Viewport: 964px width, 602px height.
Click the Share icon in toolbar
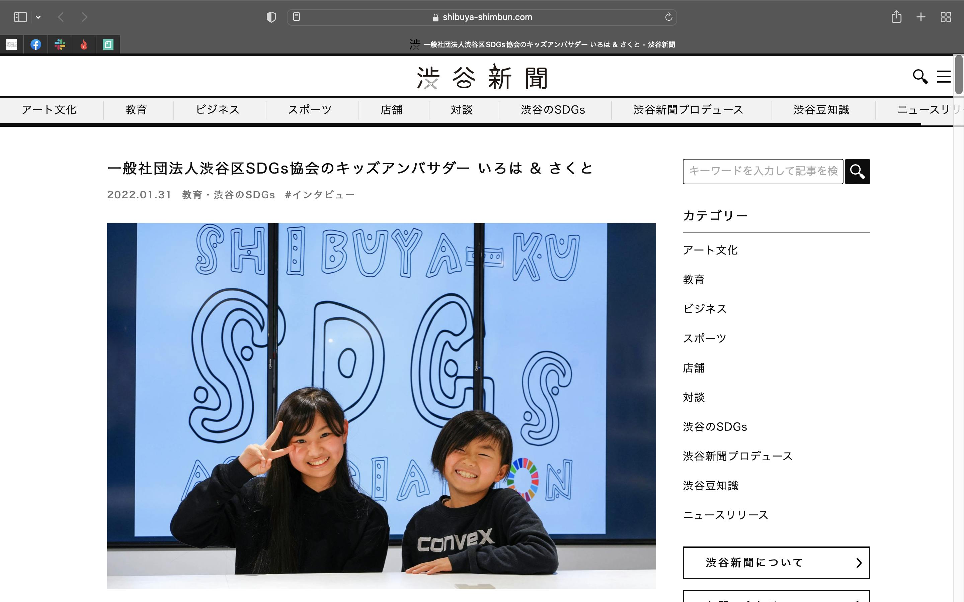pos(896,17)
